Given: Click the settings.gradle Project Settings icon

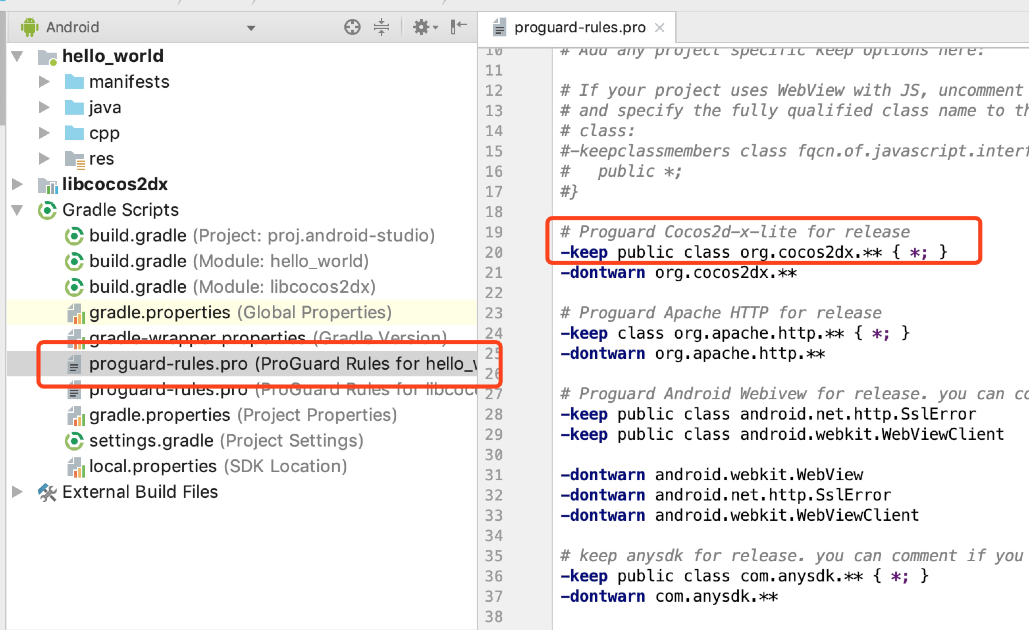Looking at the screenshot, I should pos(74,441).
